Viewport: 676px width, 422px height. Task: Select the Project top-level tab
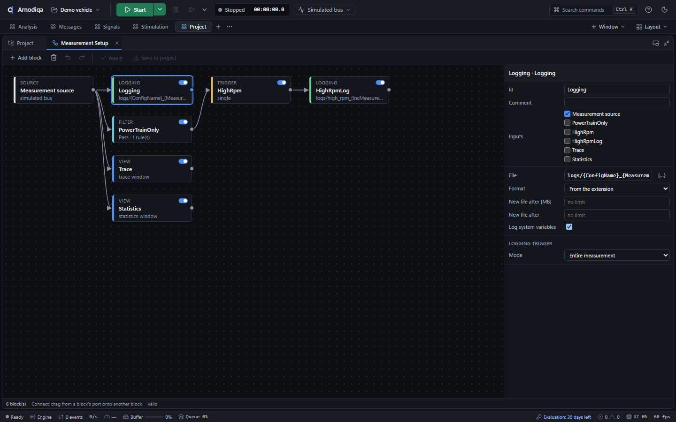pyautogui.click(x=194, y=27)
